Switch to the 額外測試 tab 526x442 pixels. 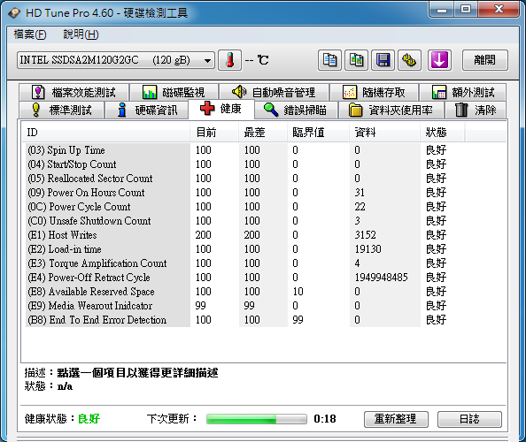pyautogui.click(x=463, y=92)
